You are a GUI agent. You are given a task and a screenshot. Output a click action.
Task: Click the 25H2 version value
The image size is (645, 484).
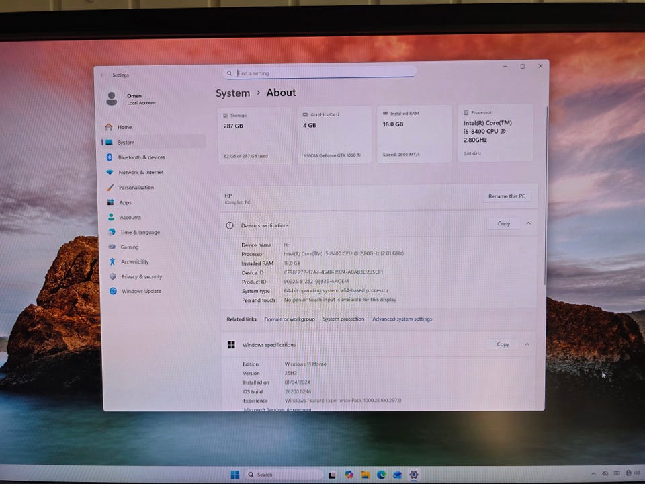(x=290, y=373)
